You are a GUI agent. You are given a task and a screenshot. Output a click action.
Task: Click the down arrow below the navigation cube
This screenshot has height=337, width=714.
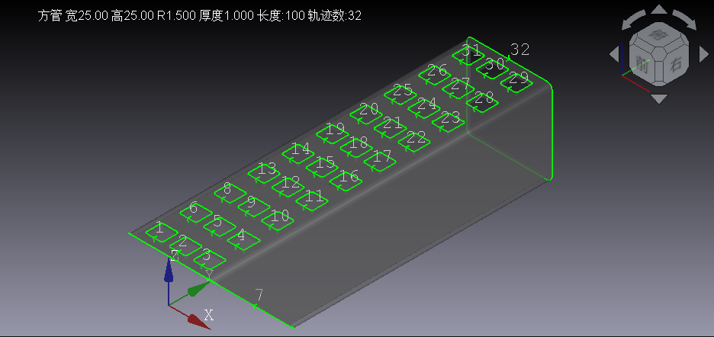tap(659, 98)
